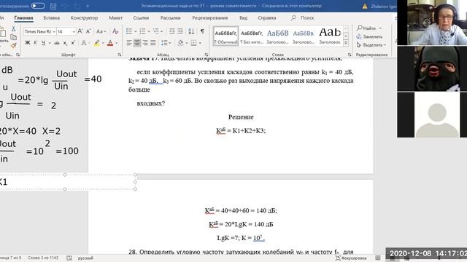Open line spacing options

(164, 43)
